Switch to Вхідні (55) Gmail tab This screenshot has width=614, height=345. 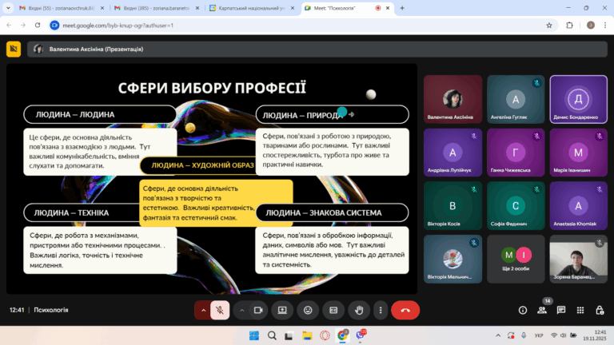coord(62,8)
